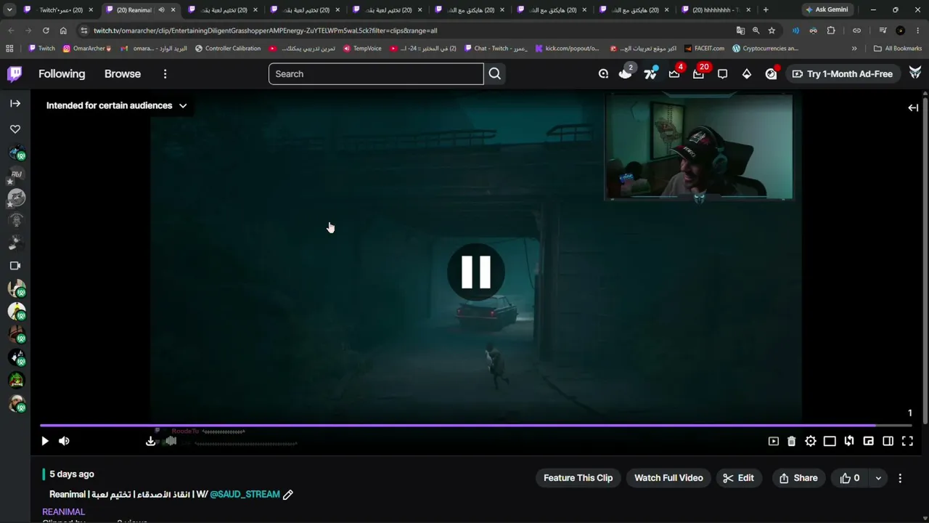The height and width of the screenshot is (523, 929).
Task: Open the TempVoice bookmark
Action: tap(362, 49)
